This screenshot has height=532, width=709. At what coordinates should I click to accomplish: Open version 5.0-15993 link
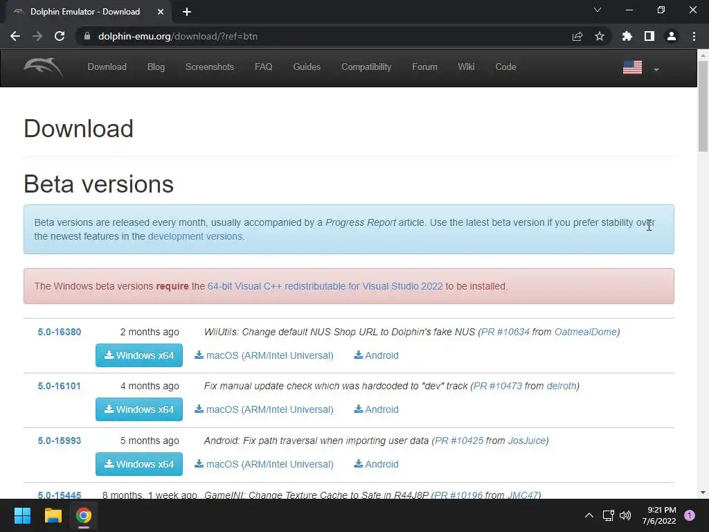[60, 441]
